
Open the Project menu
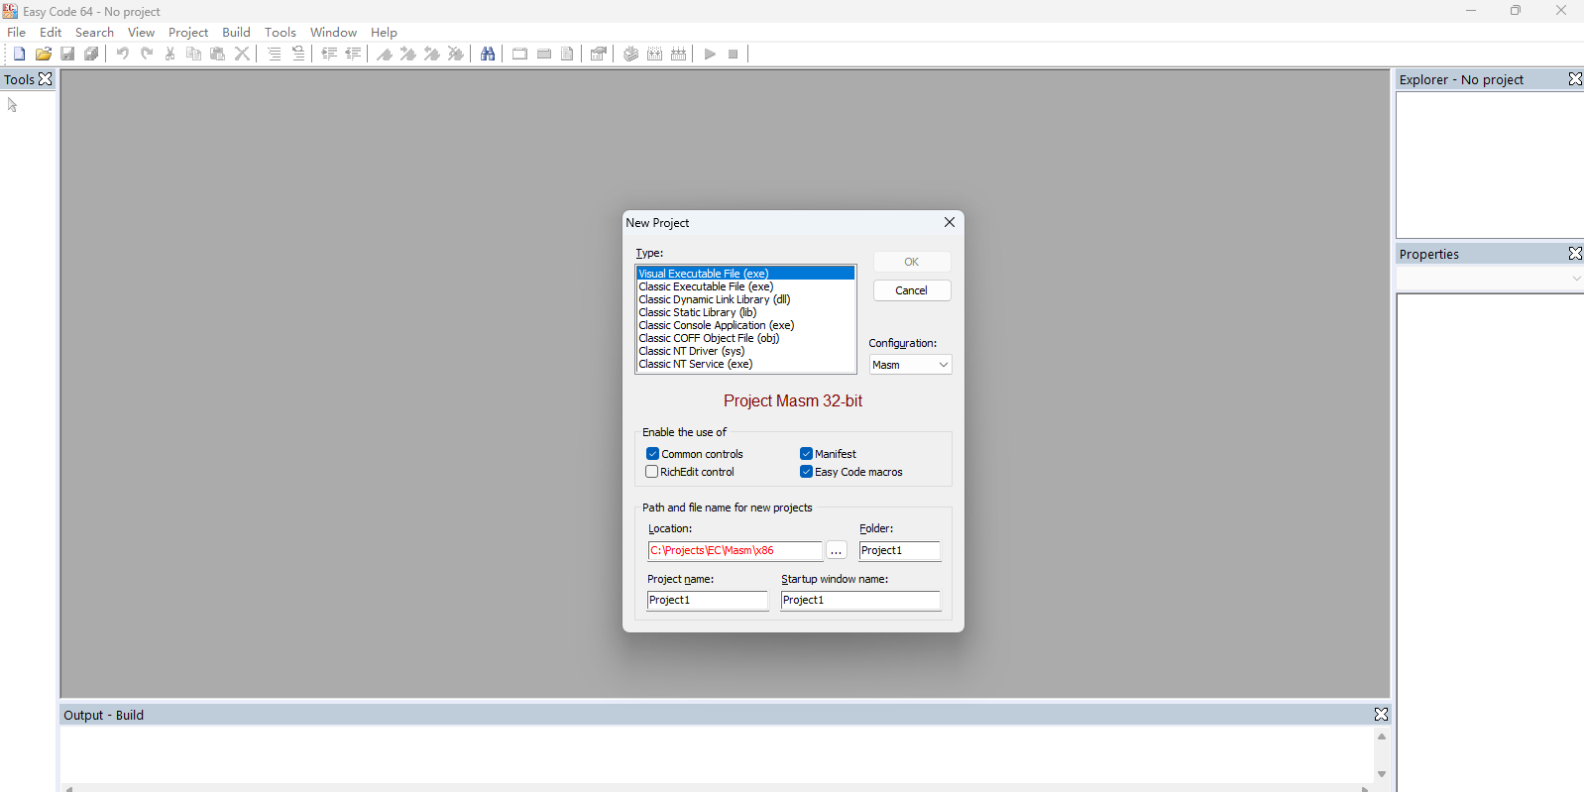[188, 33]
